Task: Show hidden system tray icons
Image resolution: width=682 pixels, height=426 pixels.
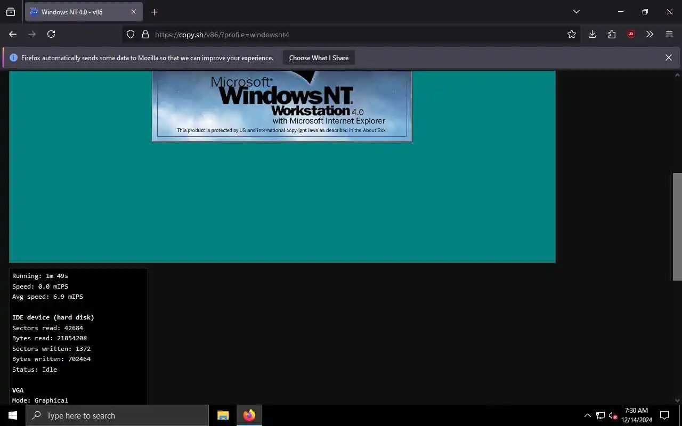Action: pos(587,415)
